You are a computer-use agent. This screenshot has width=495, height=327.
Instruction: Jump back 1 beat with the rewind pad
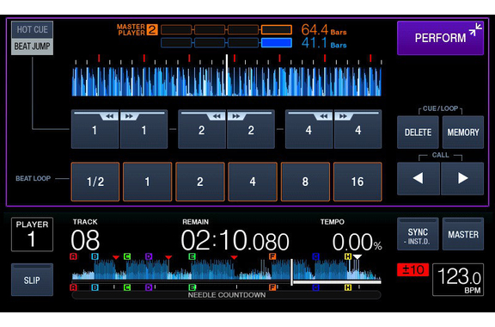[95, 129]
